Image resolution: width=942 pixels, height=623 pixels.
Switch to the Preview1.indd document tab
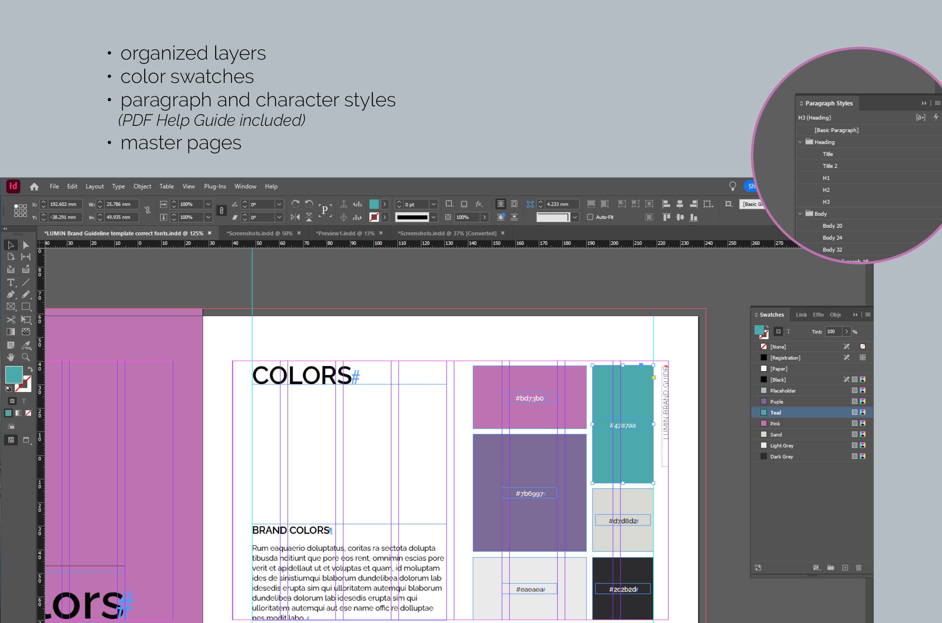coord(345,233)
